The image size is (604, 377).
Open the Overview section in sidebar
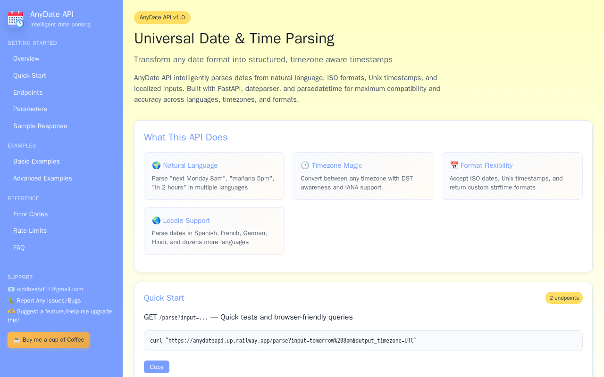point(26,59)
